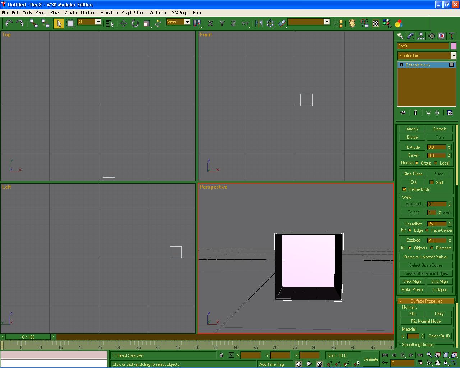
Task: Enable the Split checkbox next to Cut
Action: tap(432, 182)
